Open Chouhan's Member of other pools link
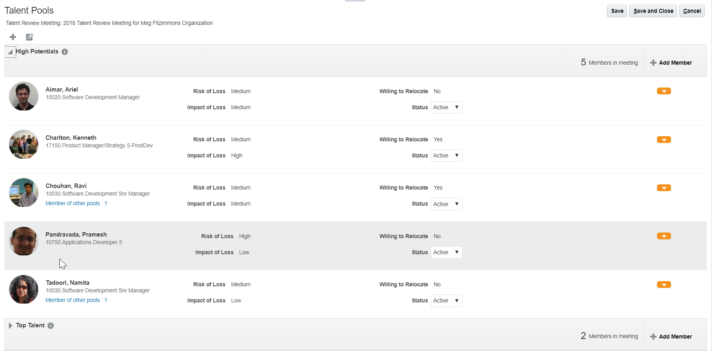The height and width of the screenshot is (351, 712). (x=76, y=204)
